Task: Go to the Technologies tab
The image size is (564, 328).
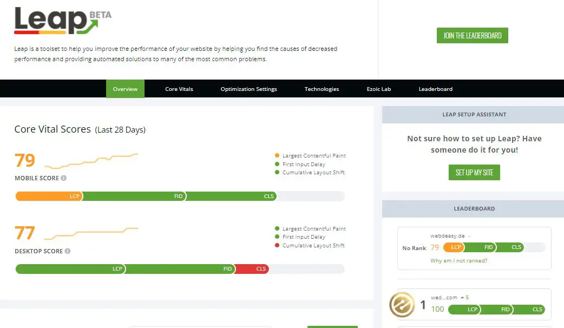Action: [x=322, y=89]
